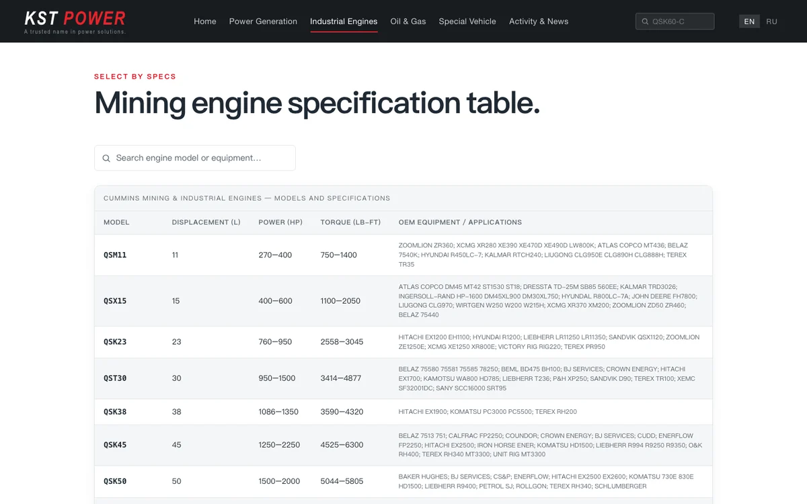Click the header search magnifier icon
This screenshot has height=504, width=807.
click(x=646, y=22)
